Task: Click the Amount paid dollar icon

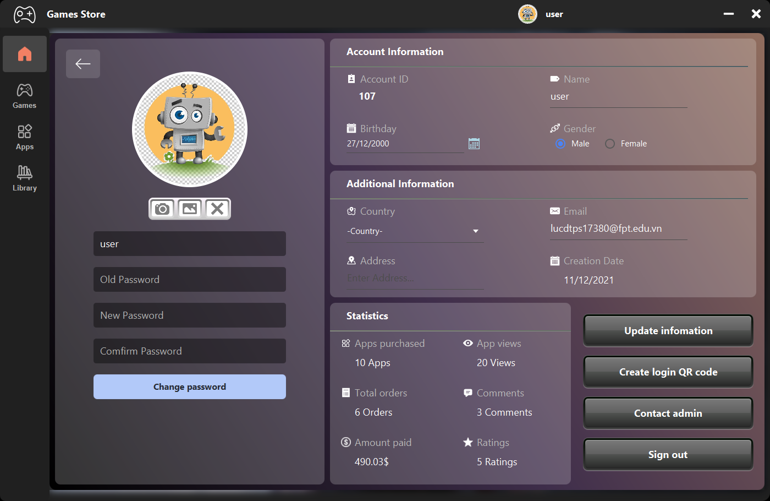Action: pos(346,442)
